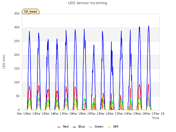Click the 200 y-axis tick label
176x132 pixels.
[x=17, y=55]
